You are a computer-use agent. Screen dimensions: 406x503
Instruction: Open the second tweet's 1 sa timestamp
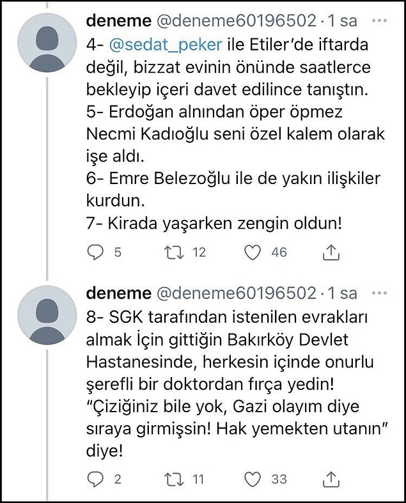click(342, 293)
